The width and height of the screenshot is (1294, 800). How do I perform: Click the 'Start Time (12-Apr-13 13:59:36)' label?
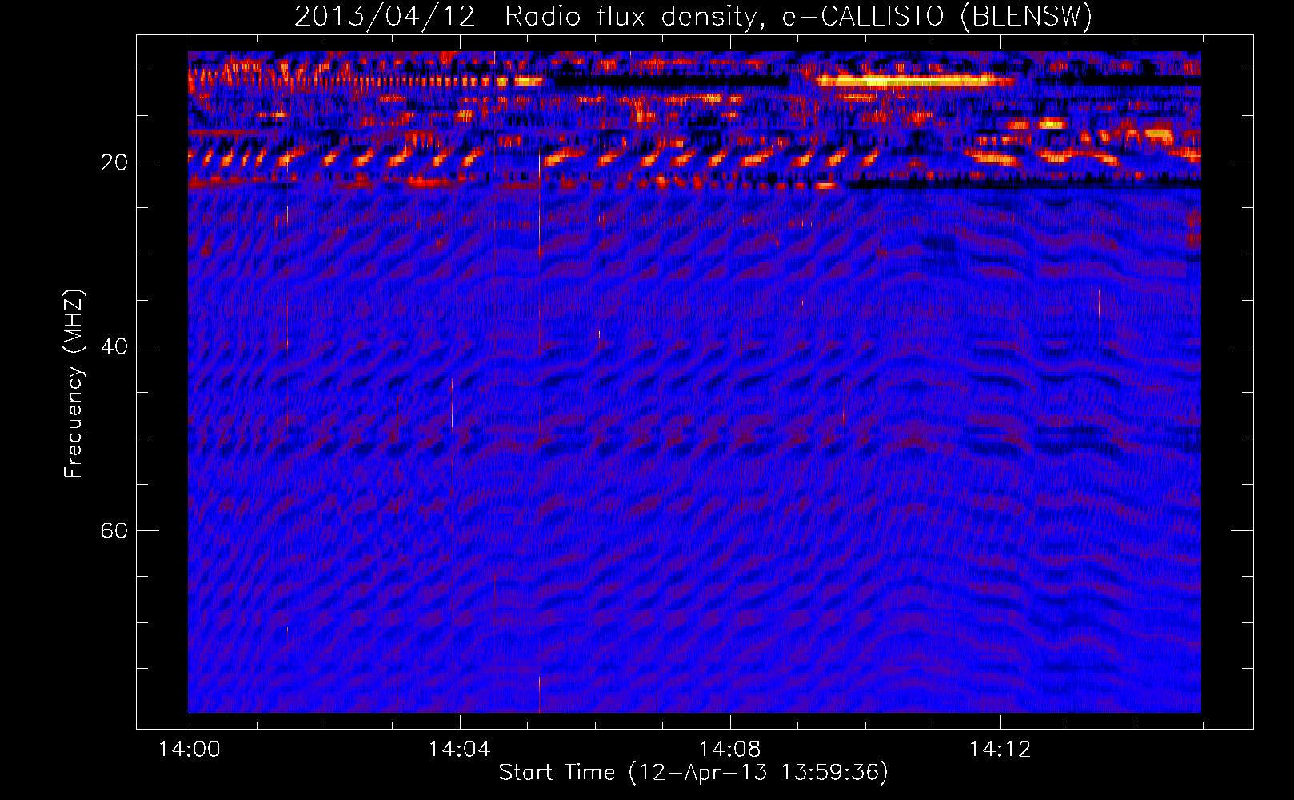(x=693, y=773)
